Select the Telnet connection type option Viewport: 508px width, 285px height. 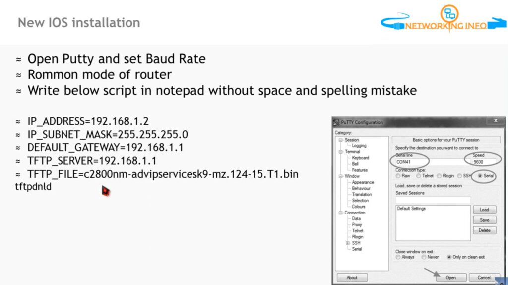pyautogui.click(x=418, y=176)
